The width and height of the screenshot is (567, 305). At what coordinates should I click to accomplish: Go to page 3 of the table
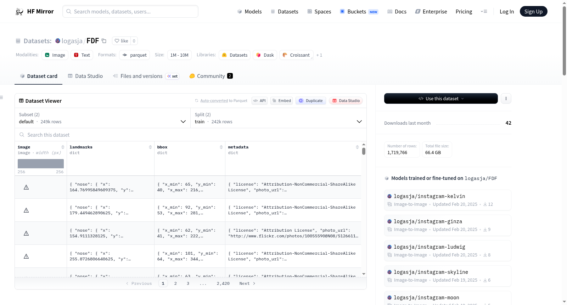click(188, 283)
